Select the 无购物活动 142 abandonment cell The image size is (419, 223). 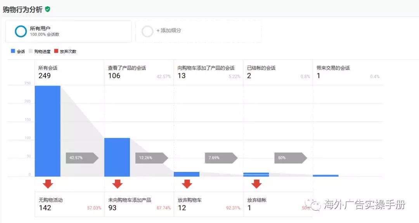click(x=69, y=204)
